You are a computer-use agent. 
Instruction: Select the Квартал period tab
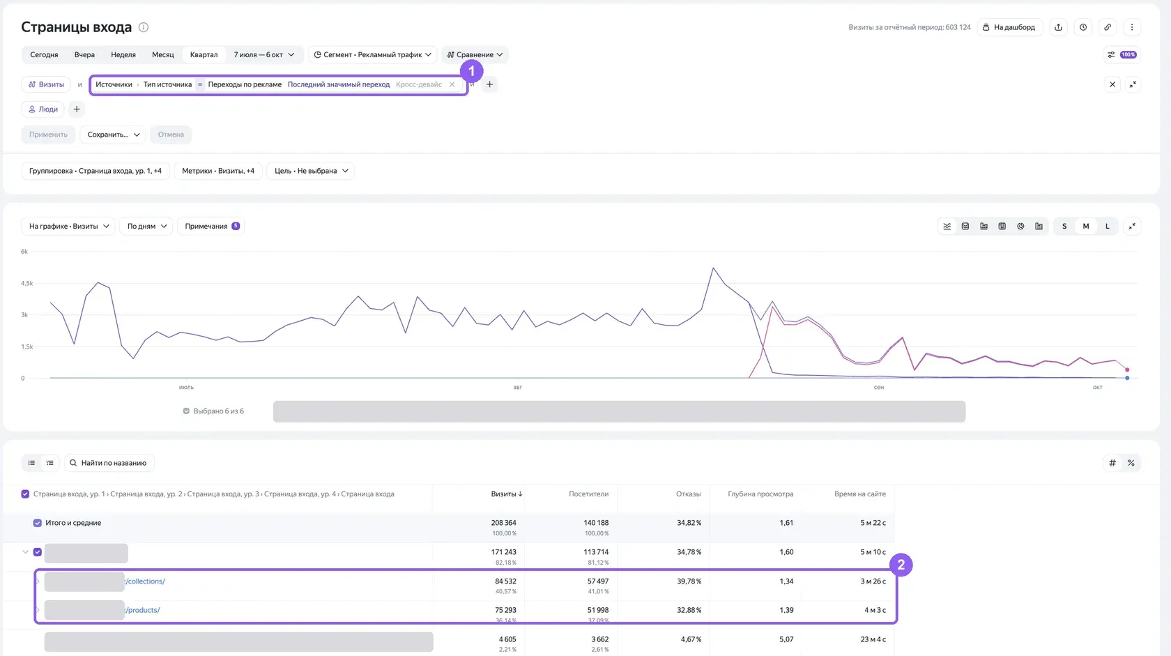click(204, 54)
